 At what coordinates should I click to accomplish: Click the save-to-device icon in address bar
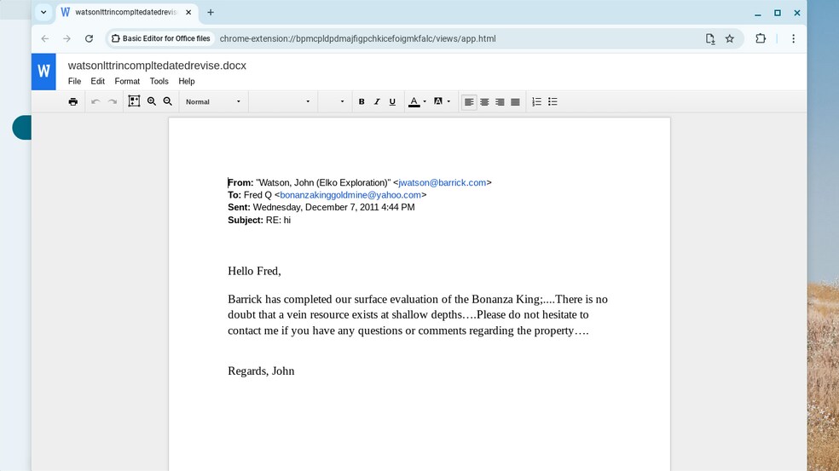tap(710, 38)
